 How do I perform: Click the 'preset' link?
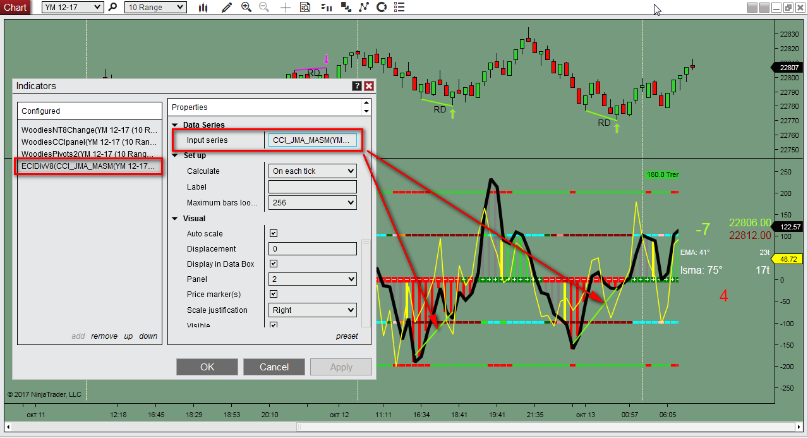coord(347,336)
